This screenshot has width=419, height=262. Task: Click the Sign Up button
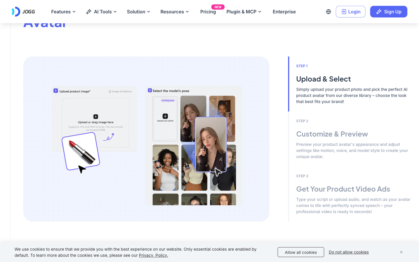[389, 12]
